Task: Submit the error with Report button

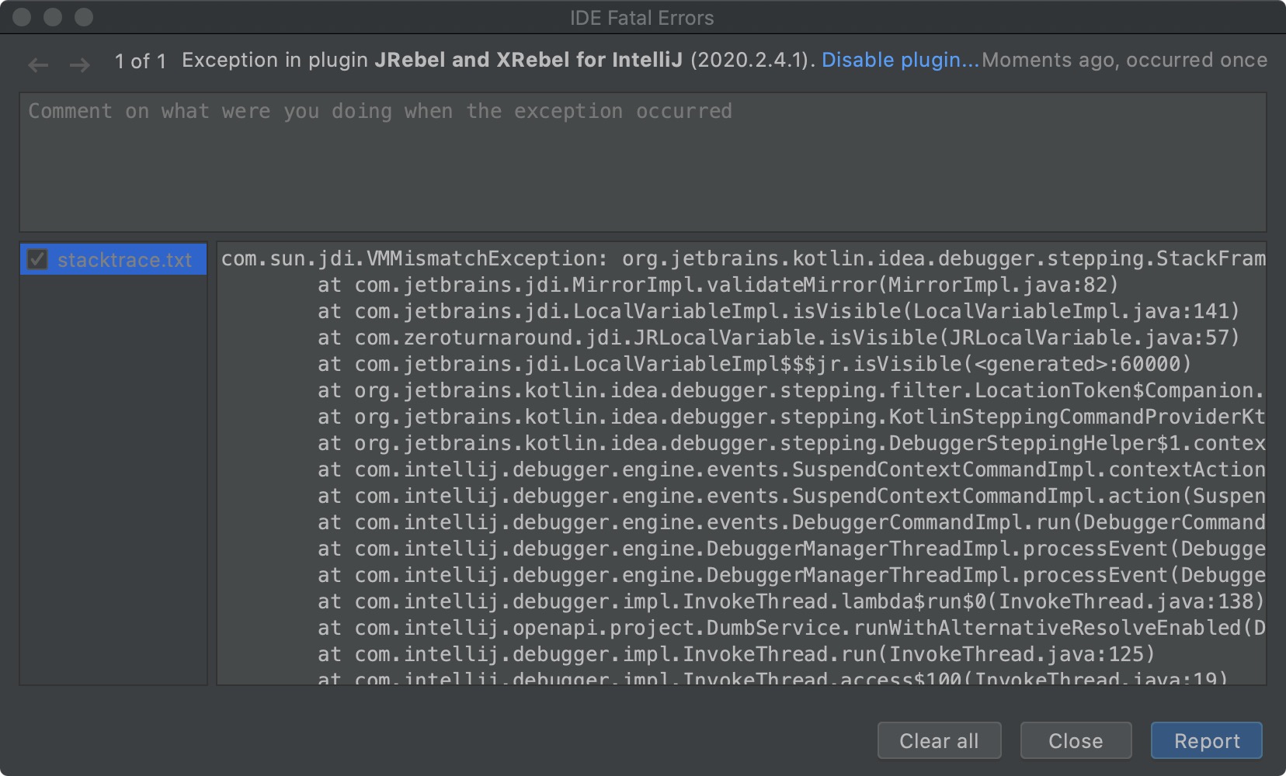Action: point(1206,741)
